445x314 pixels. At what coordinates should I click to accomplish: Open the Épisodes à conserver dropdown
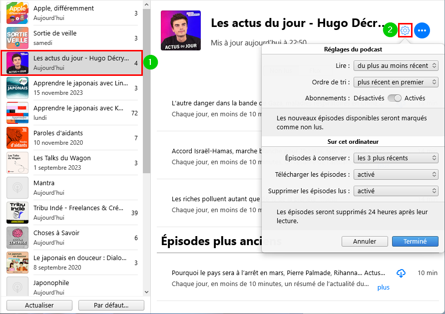[396, 158]
